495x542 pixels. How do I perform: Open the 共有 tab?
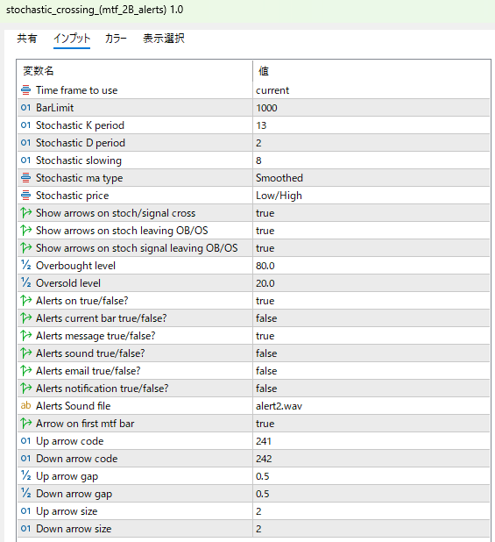click(x=27, y=39)
